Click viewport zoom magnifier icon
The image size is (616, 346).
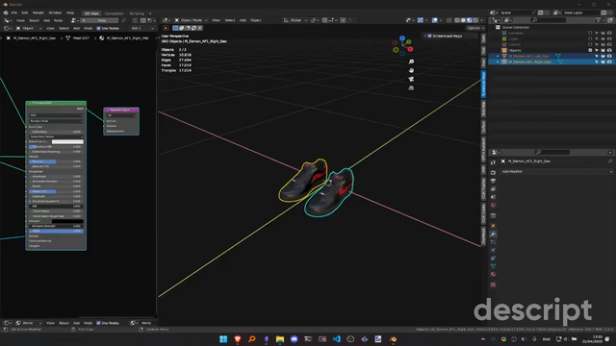click(x=411, y=62)
